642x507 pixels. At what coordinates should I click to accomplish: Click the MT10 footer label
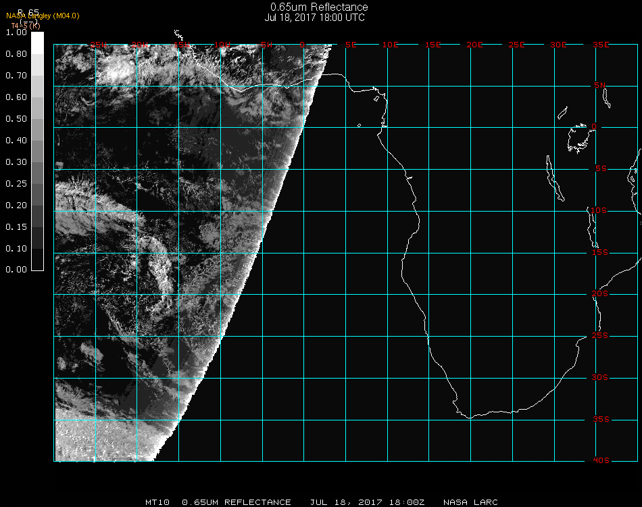156,502
